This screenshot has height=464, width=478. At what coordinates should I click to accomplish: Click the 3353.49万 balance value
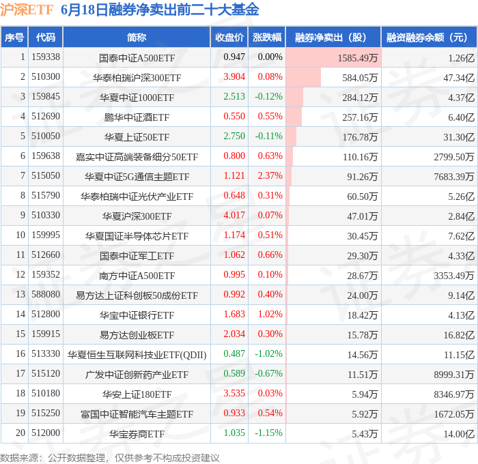(454, 276)
